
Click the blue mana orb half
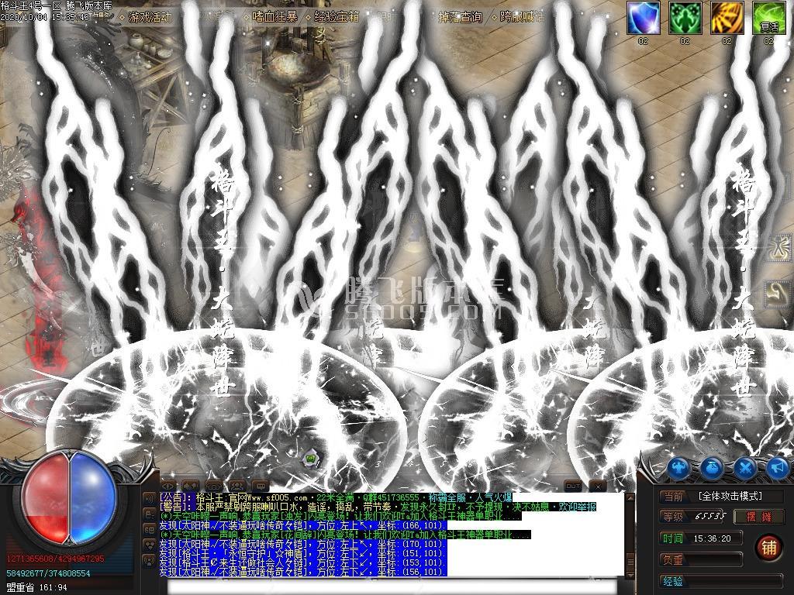tap(93, 498)
